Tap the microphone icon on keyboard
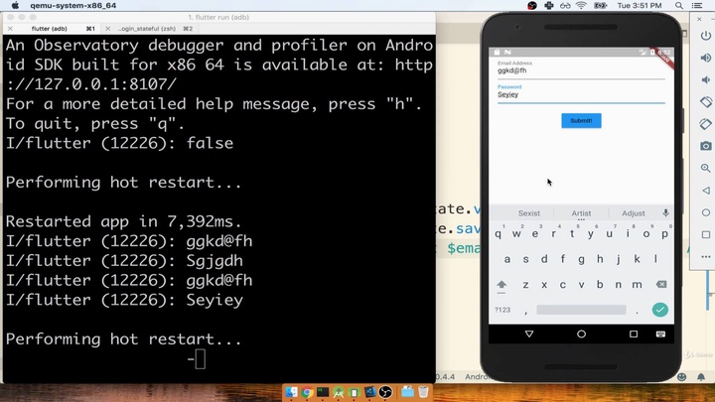The width and height of the screenshot is (715, 402). [x=665, y=213]
